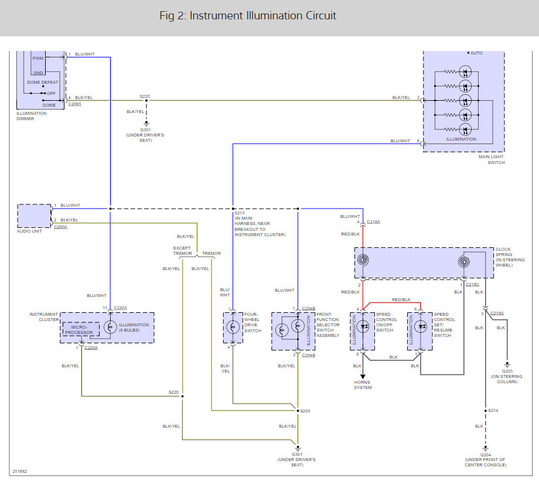
Task: Click the C218C connector label
Action: point(472,284)
